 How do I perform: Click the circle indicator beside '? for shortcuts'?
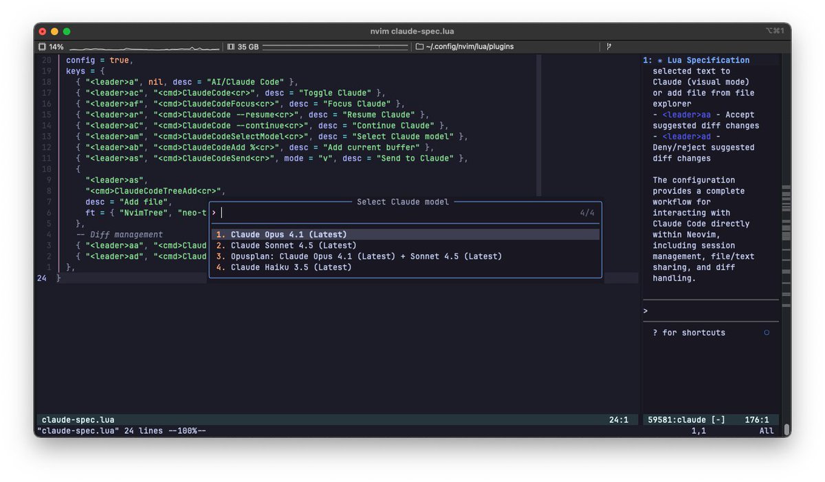pyautogui.click(x=767, y=332)
